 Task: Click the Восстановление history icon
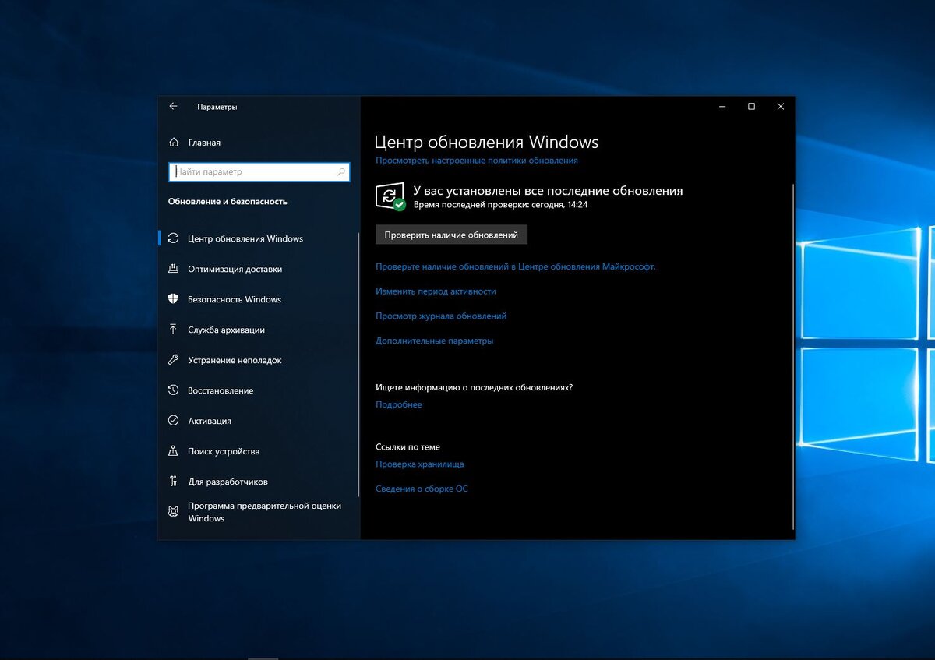click(174, 390)
